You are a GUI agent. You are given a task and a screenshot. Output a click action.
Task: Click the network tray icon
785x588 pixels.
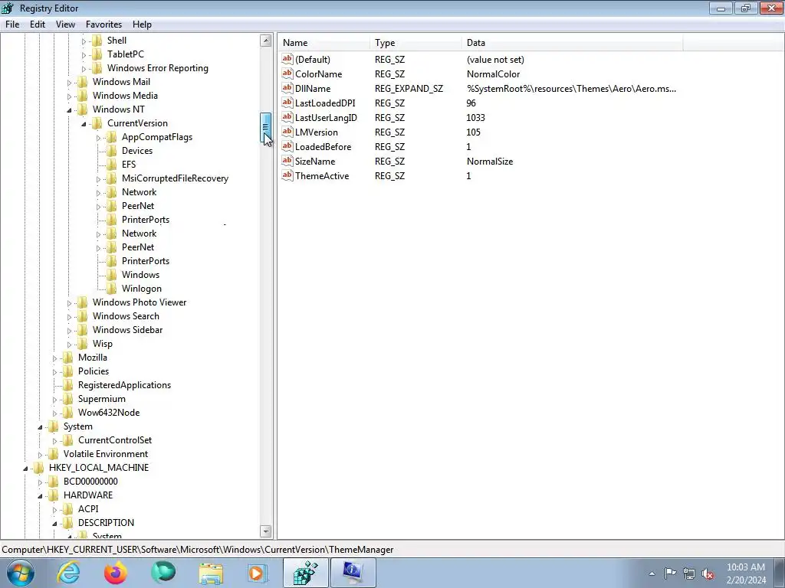point(689,573)
